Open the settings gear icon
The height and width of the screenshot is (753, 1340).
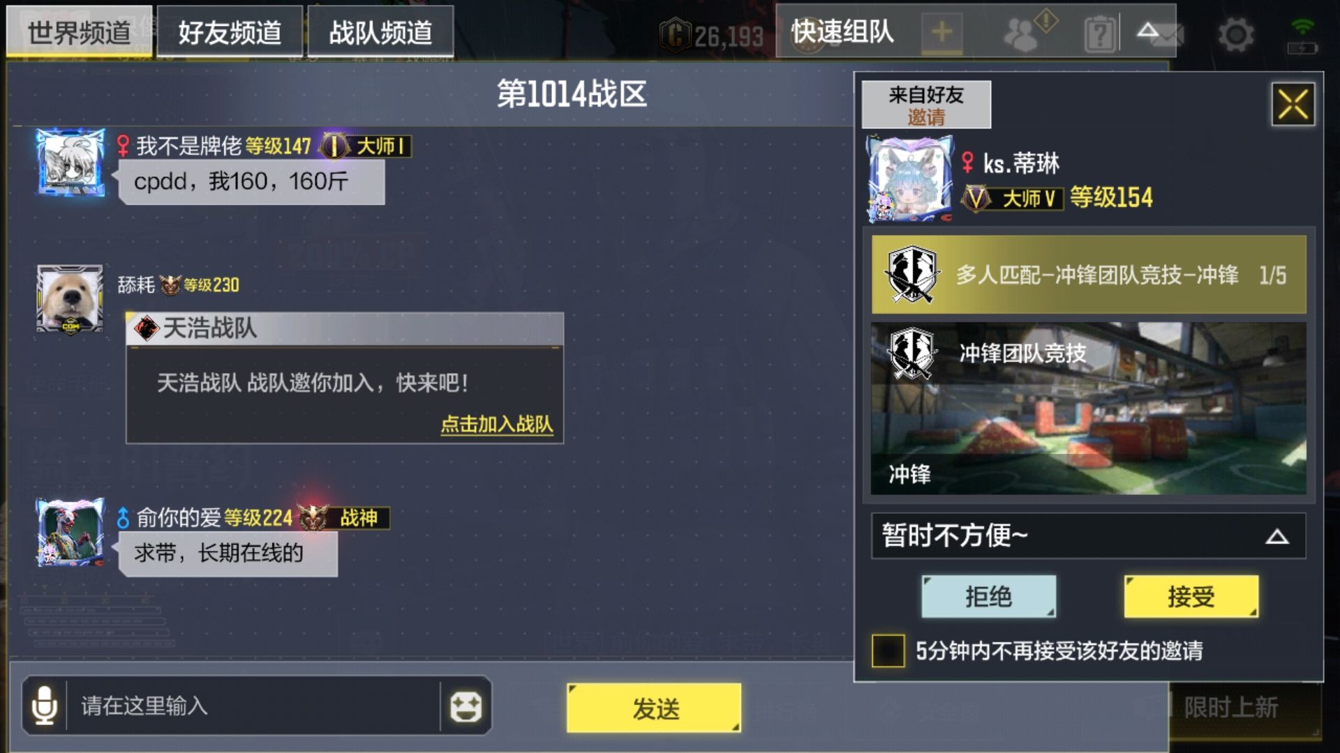1235,34
